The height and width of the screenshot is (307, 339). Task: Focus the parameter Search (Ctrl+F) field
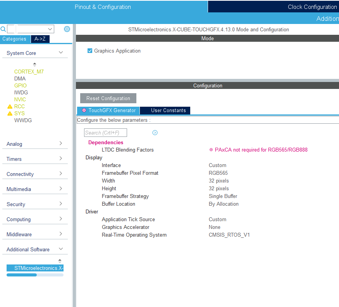pos(105,133)
